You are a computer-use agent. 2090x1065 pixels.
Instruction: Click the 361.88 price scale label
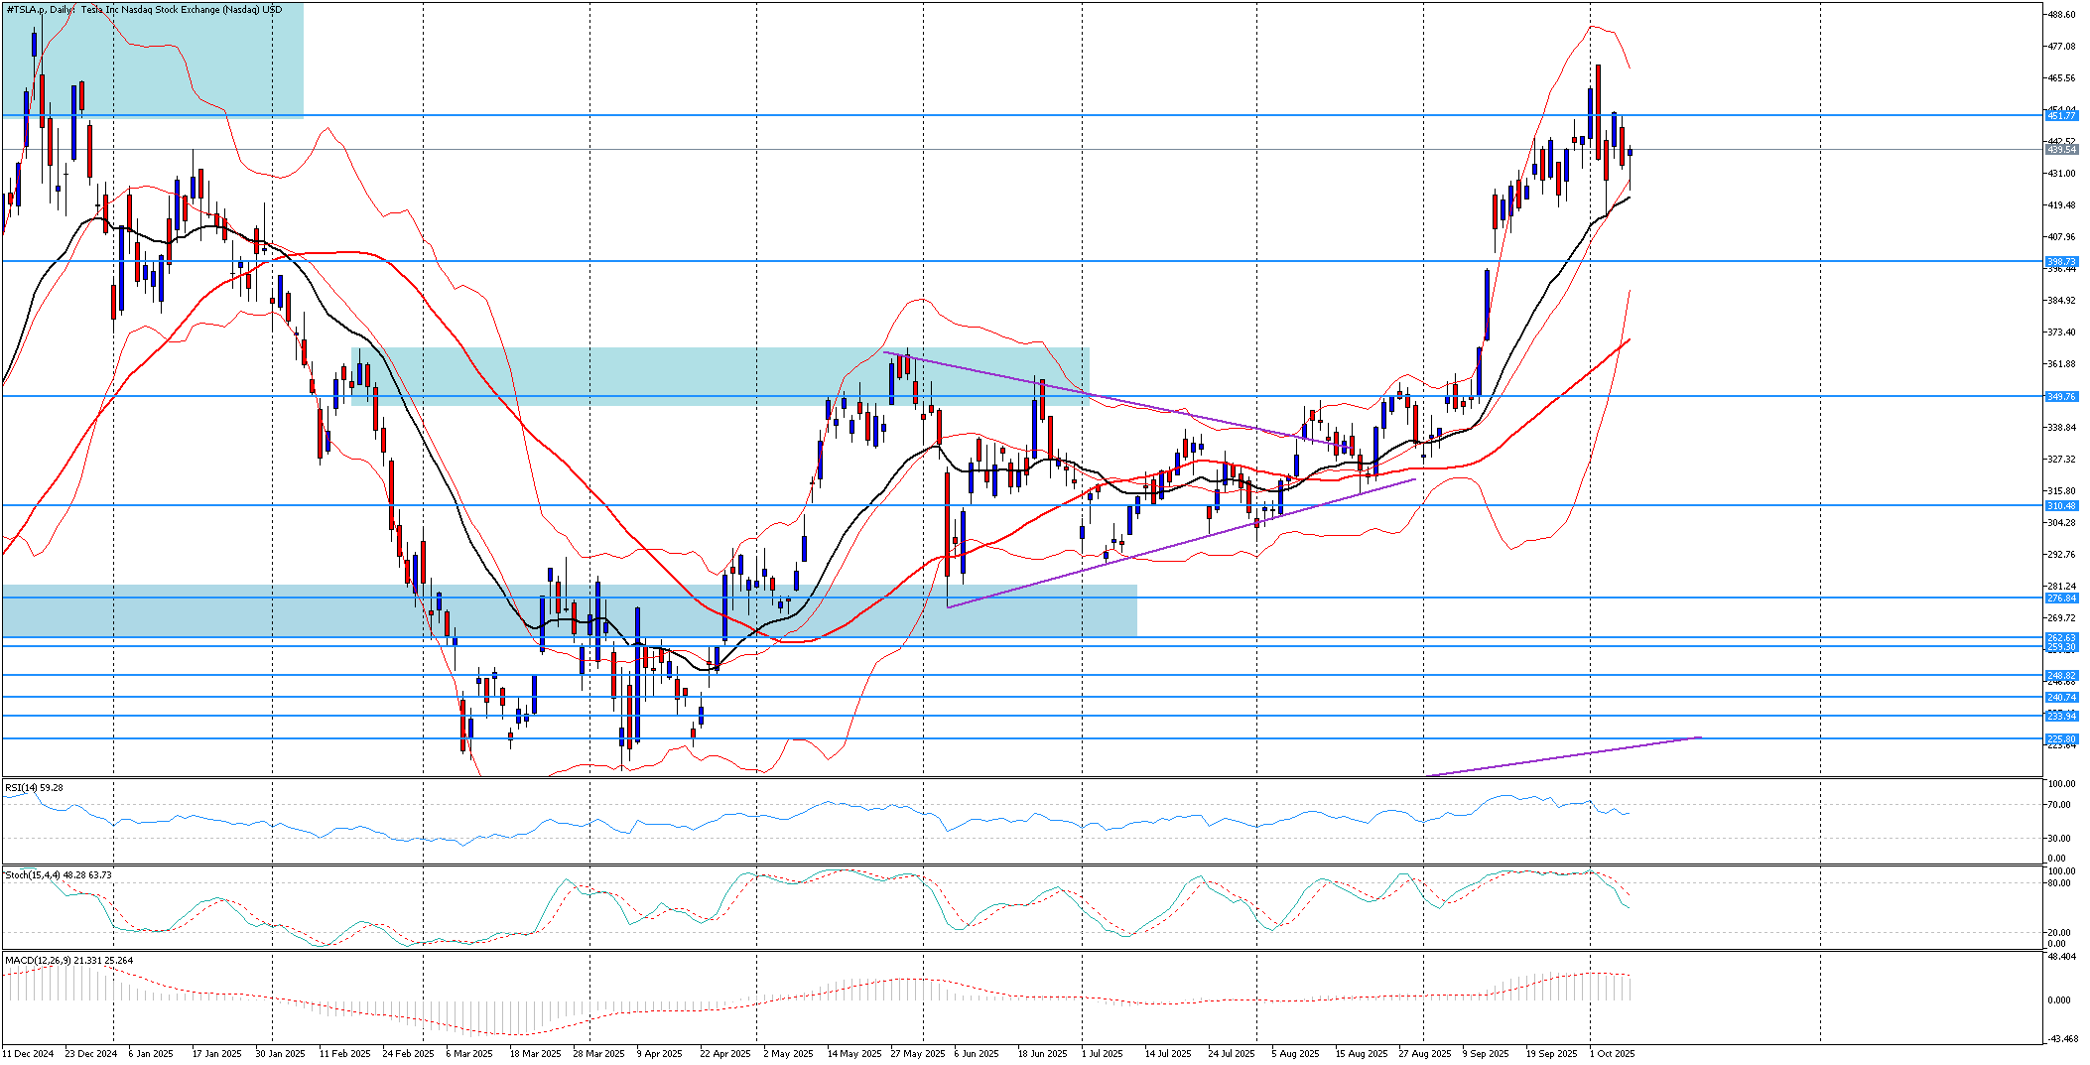click(x=2061, y=364)
